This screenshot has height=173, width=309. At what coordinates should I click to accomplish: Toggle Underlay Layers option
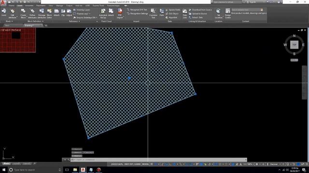click(x=82, y=10)
